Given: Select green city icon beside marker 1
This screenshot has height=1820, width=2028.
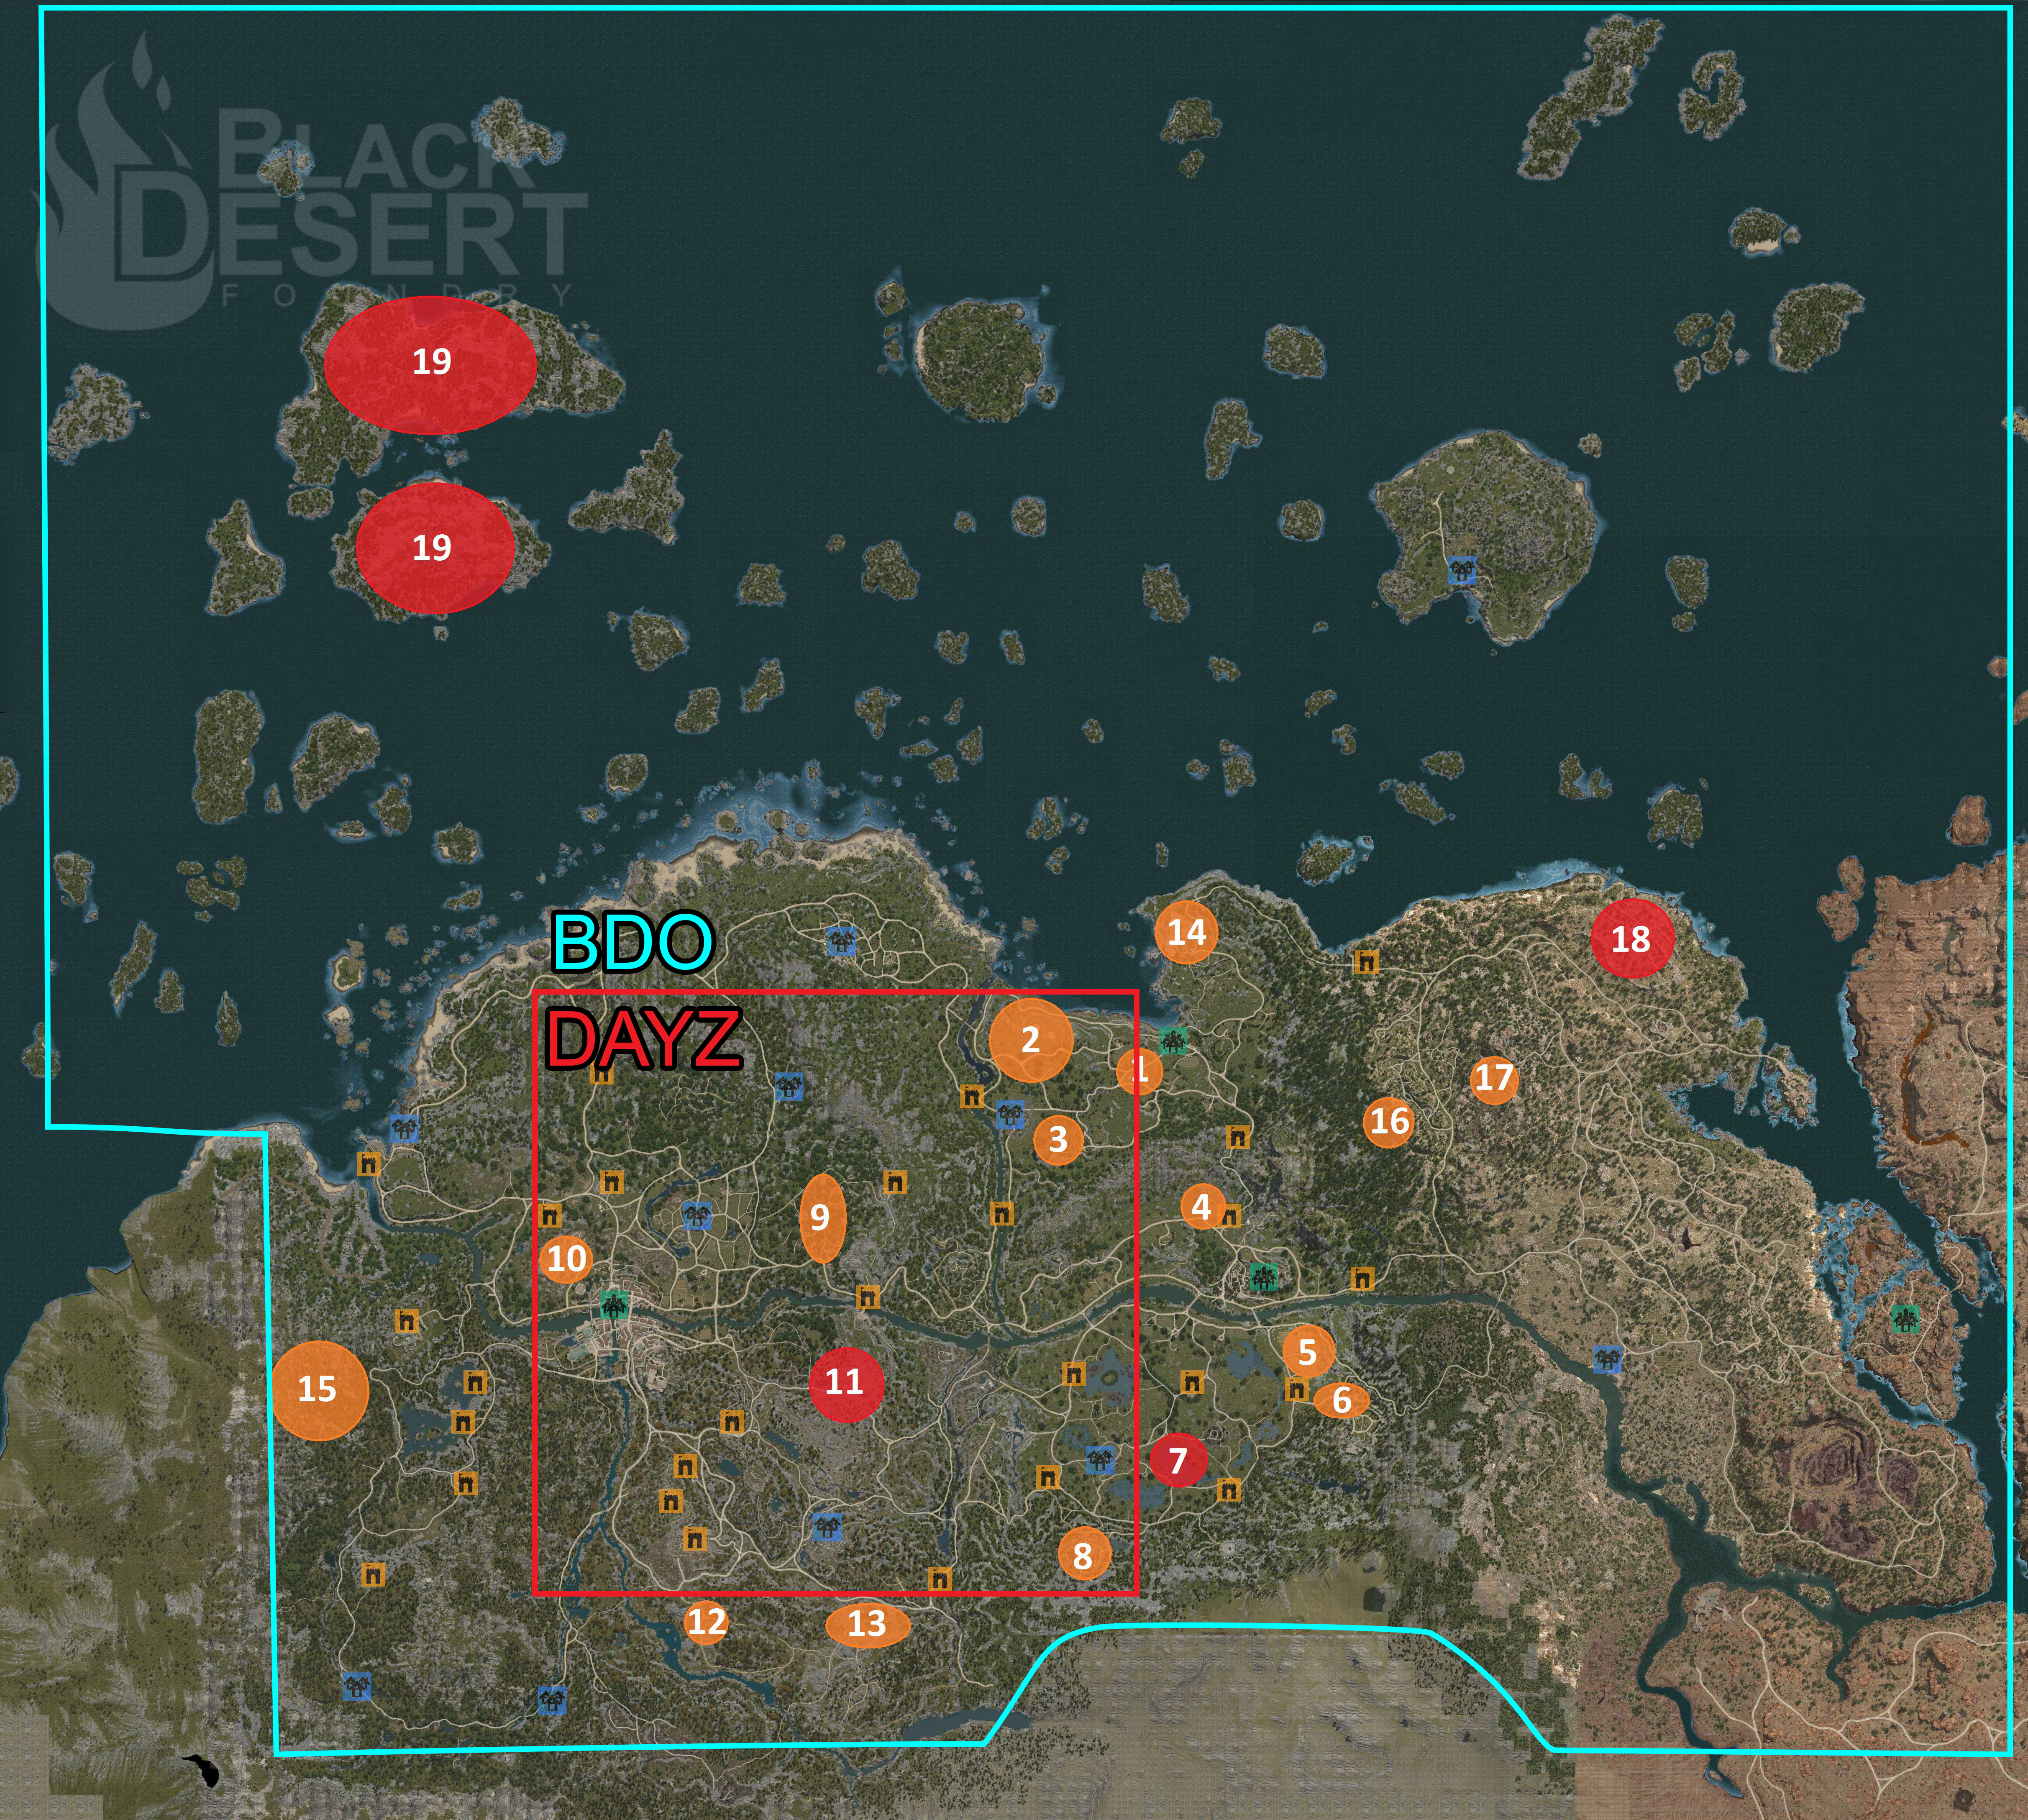Looking at the screenshot, I should point(1173,1041).
